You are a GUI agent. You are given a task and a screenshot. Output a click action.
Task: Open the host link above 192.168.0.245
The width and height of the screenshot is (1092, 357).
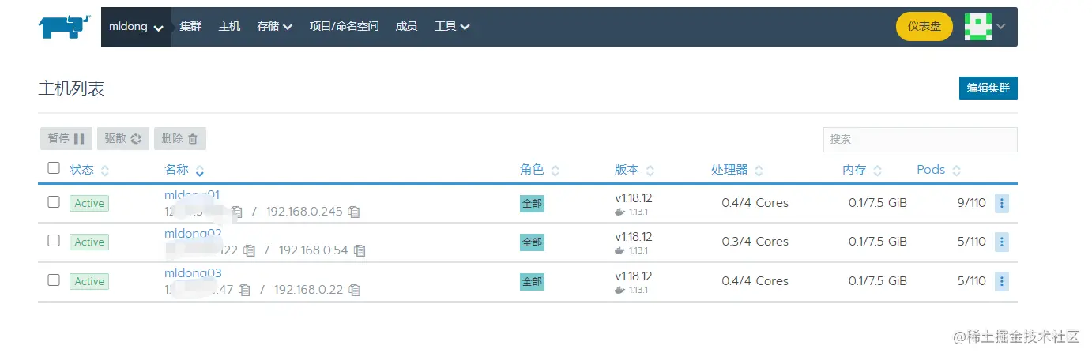(x=192, y=195)
